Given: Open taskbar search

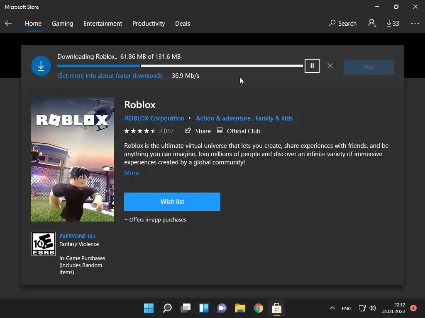Looking at the screenshot, I should pyautogui.click(x=167, y=308).
